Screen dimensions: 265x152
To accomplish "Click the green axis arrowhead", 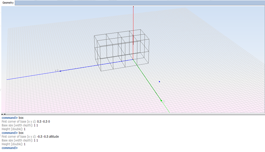I will point(162,101).
